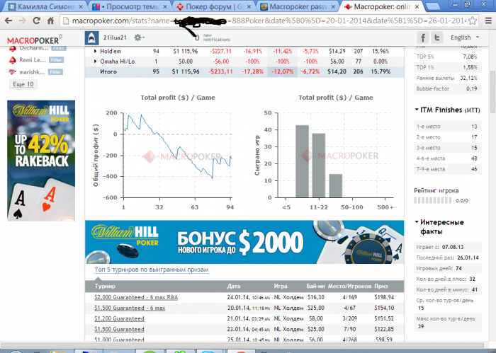Open the shark avatar profile picture
The image size is (496, 353).
tap(91, 38)
